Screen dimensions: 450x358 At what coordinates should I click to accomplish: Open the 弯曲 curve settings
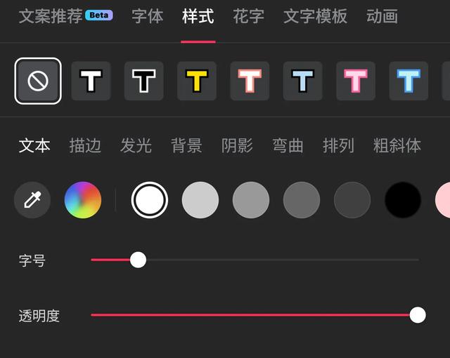(x=288, y=145)
